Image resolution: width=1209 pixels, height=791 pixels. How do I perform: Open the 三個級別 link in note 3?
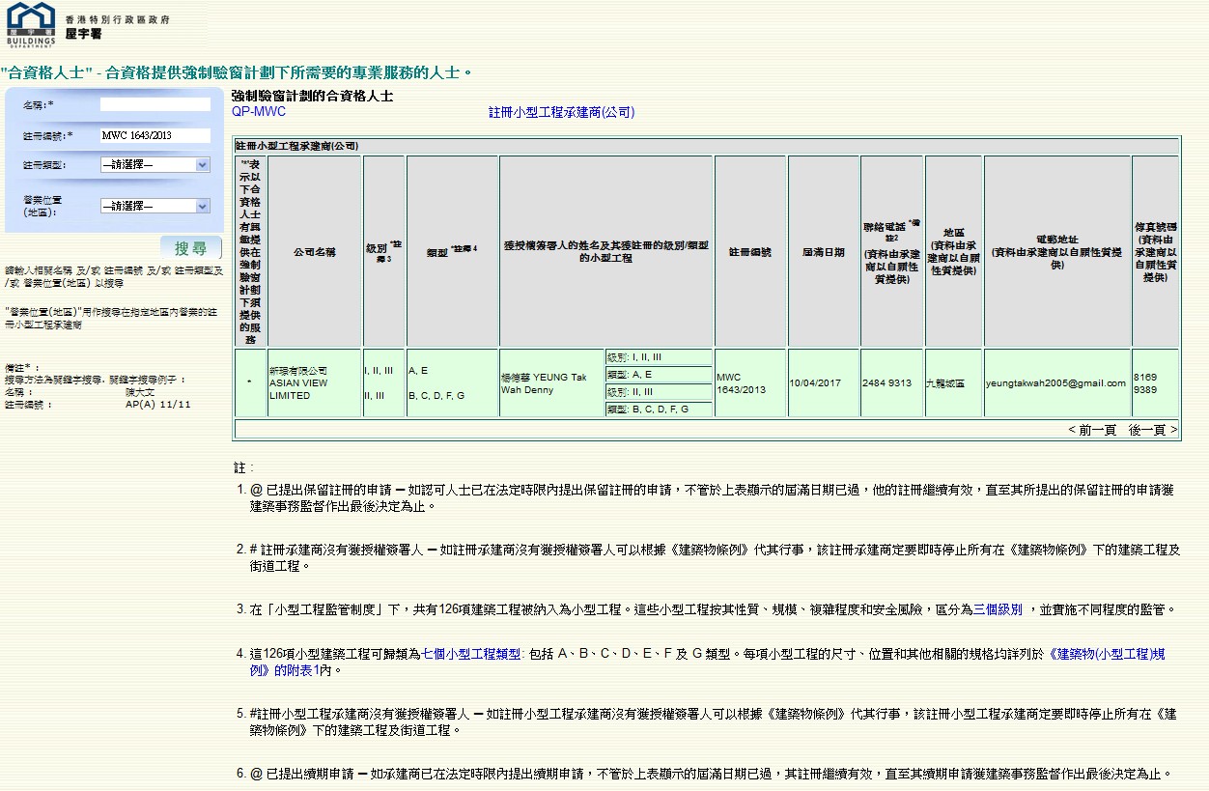[x=997, y=609]
